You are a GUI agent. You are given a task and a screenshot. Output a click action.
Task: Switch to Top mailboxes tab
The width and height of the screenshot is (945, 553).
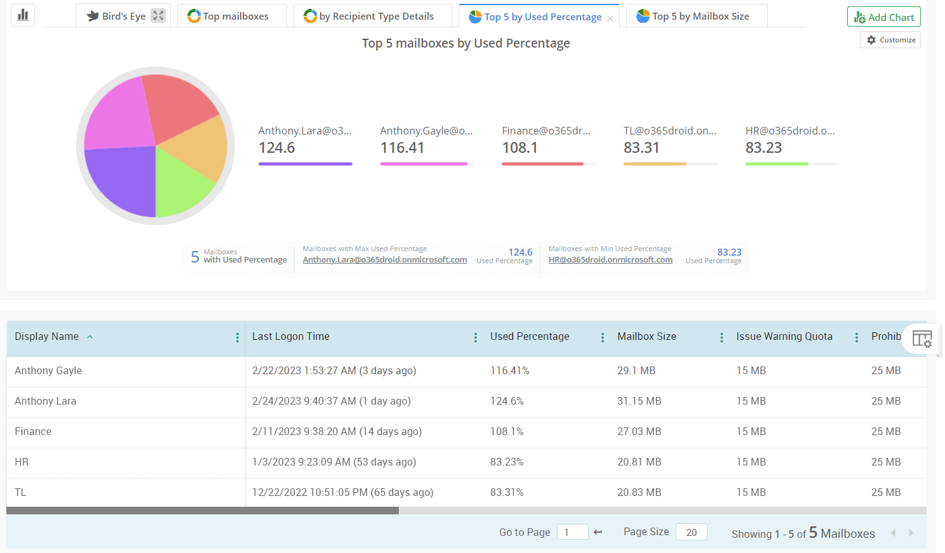(x=229, y=16)
